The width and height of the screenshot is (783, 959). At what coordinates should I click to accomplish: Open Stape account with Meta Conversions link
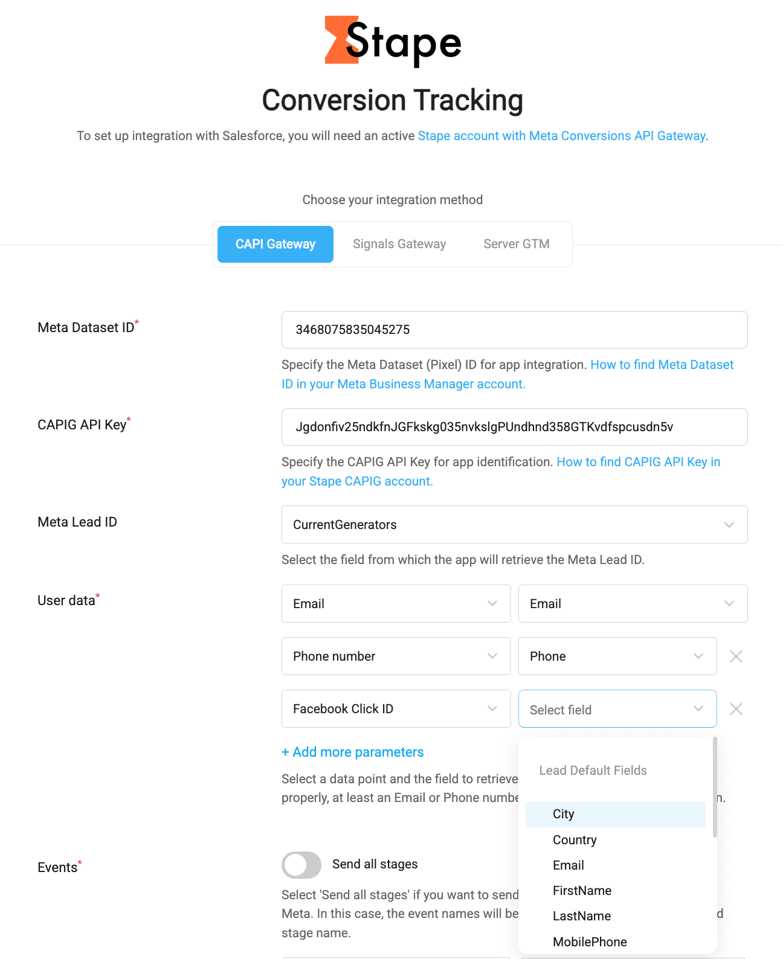561,136
